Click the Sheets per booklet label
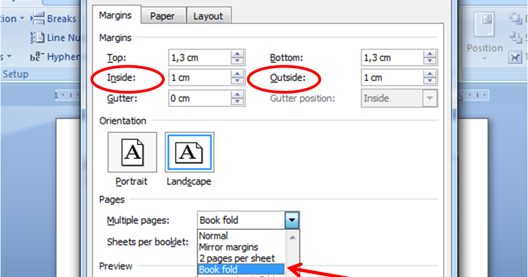Viewport: 528px width, 277px height. pos(148,242)
